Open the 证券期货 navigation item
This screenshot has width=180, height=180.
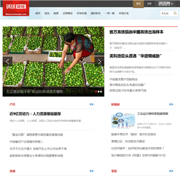67,13
